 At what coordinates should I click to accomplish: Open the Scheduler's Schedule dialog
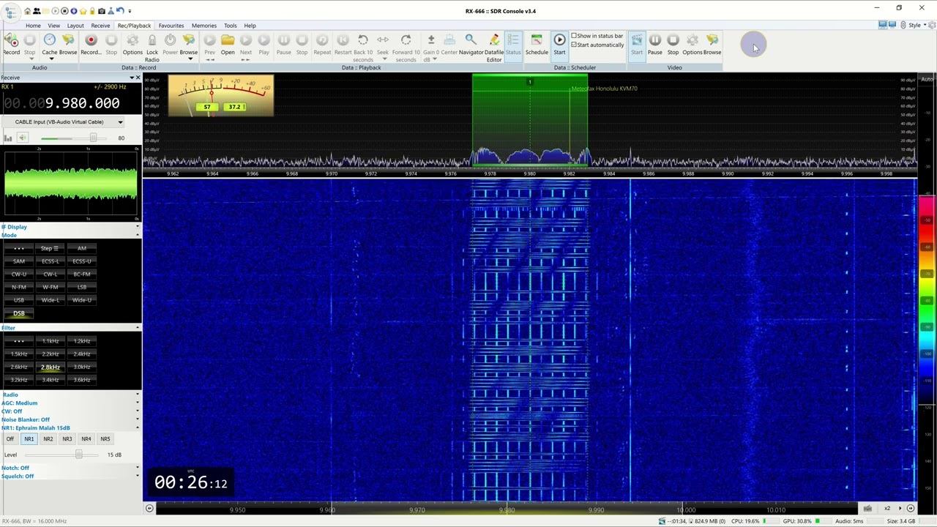537,44
